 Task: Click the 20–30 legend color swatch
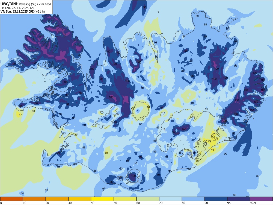pyautogui.click(x=57, y=199)
